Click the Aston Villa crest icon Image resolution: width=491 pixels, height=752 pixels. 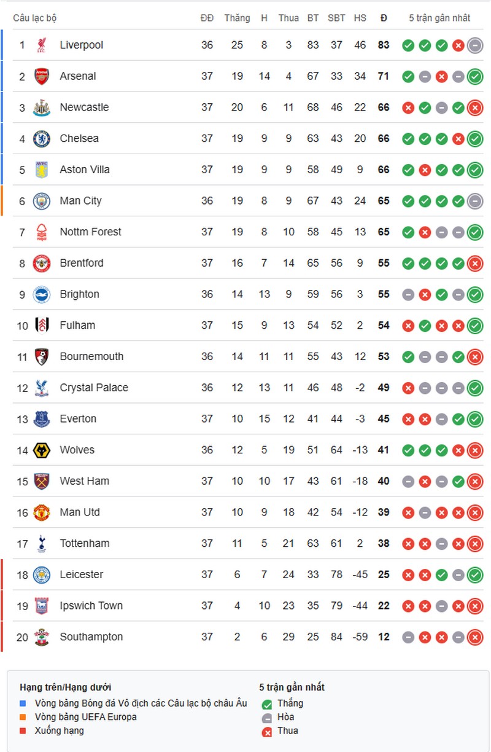point(42,170)
